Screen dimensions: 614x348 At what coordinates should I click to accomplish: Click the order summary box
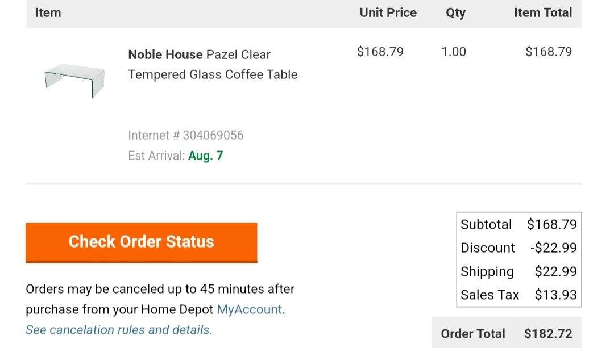(518, 259)
